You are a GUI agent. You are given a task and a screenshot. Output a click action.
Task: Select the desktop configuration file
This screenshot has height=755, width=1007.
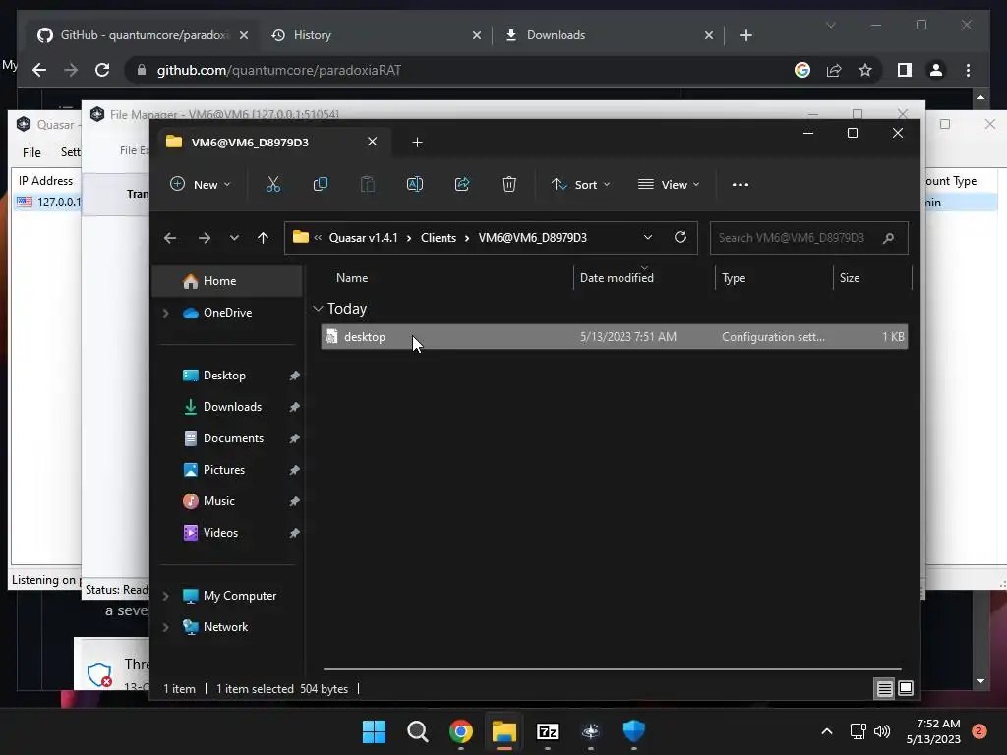[x=614, y=337]
